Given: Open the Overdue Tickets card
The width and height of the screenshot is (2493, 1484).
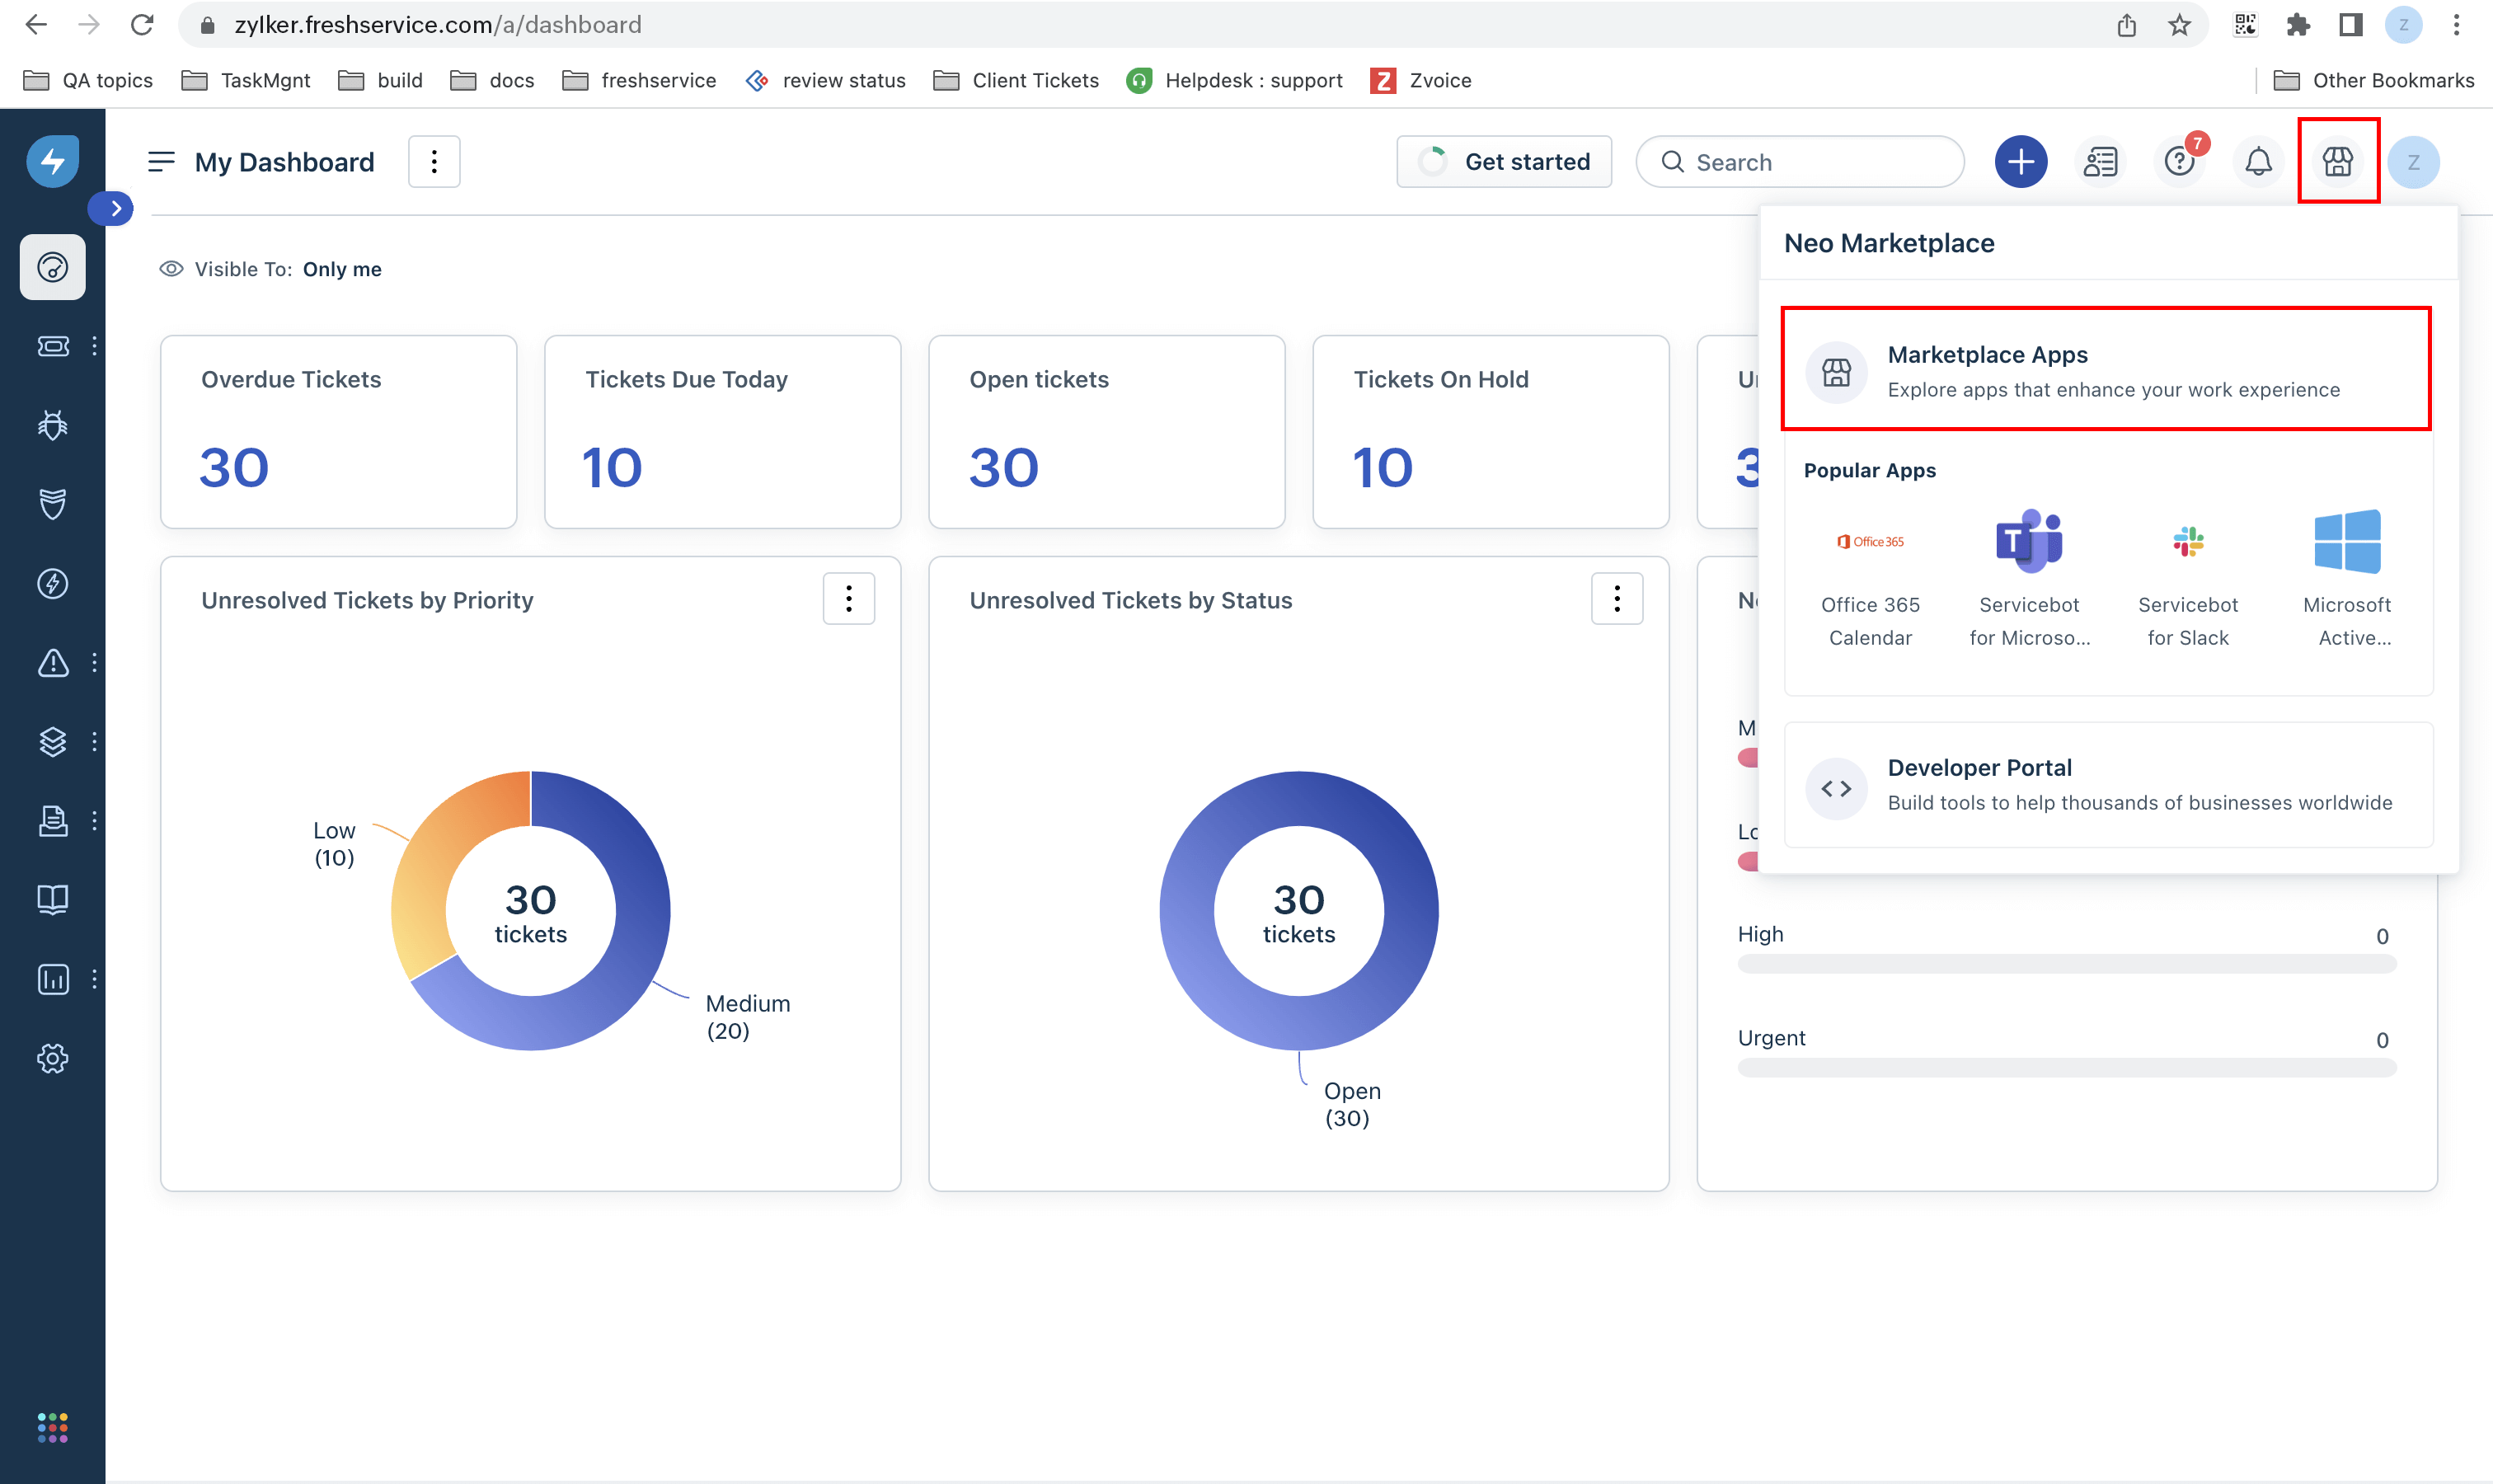Looking at the screenshot, I should tap(338, 431).
